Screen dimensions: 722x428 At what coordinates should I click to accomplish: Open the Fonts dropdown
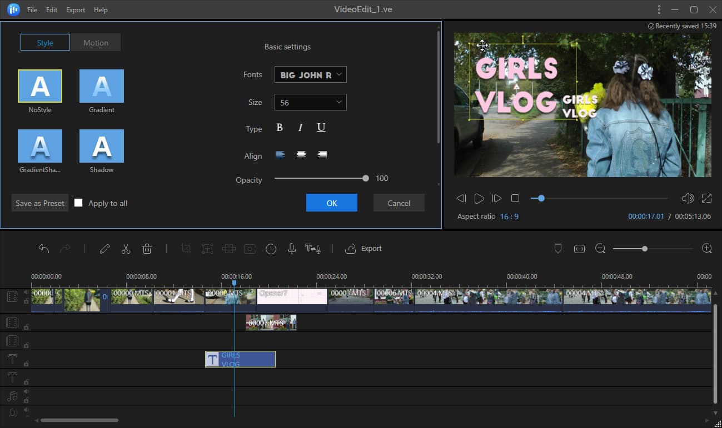click(310, 74)
